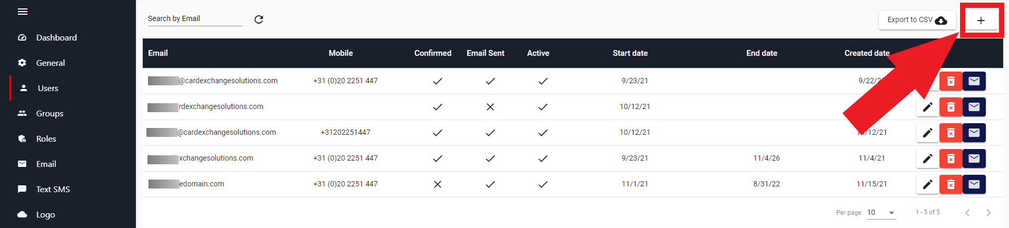Screen dimensions: 1009x228
Task: Send email to the 10/12/21 user without mobile
Action: 974,107
